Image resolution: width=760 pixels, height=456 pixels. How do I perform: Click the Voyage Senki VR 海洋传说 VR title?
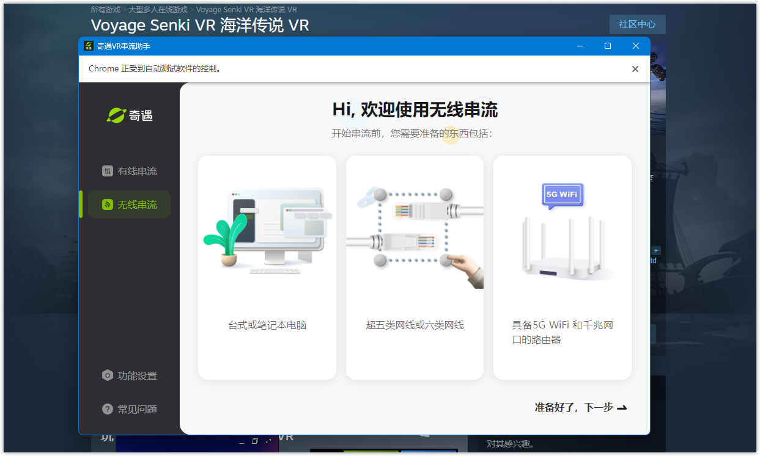(200, 25)
